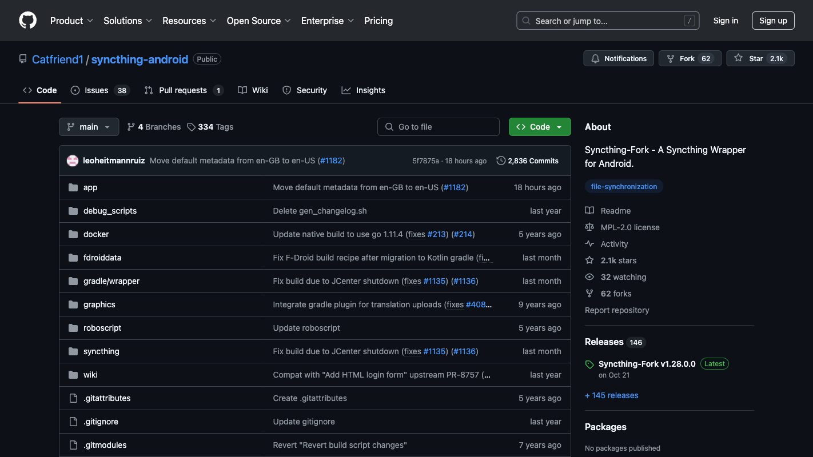Open the Releases heading link

[x=604, y=342]
